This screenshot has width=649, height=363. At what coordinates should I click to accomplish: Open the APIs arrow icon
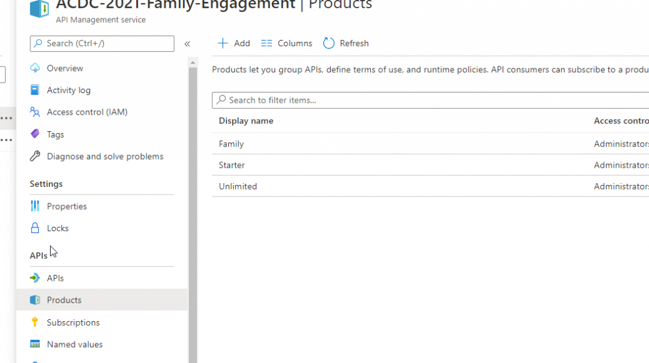(x=35, y=278)
